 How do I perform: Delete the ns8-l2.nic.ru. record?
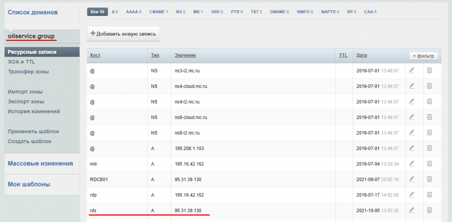pyautogui.click(x=429, y=132)
